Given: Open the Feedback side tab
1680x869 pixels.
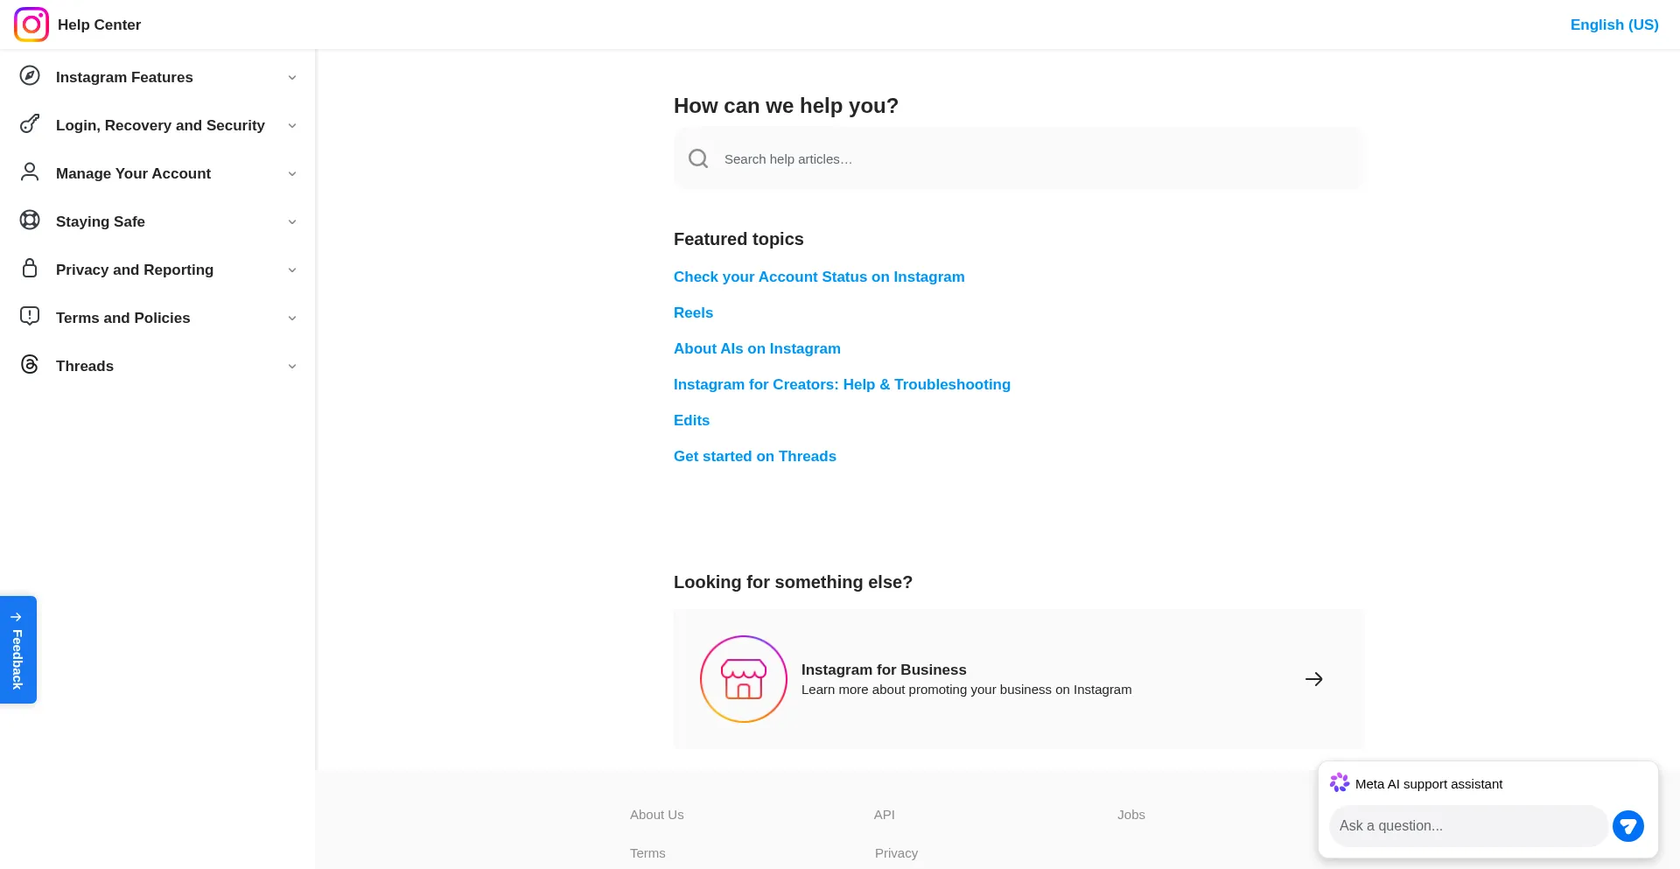Looking at the screenshot, I should click(17, 649).
